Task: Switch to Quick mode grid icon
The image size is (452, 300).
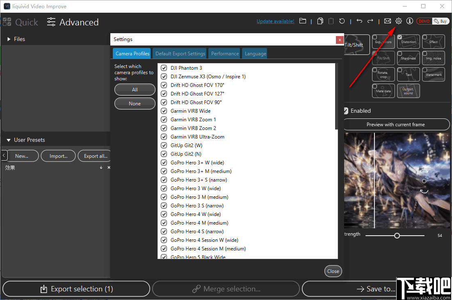Action: pos(7,22)
